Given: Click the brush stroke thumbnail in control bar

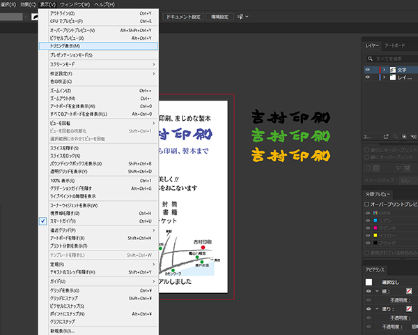Looking at the screenshot, I should 34,17.
